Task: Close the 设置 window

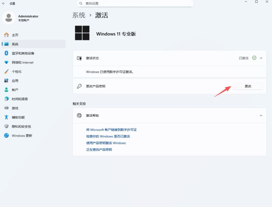Action: 267,2
